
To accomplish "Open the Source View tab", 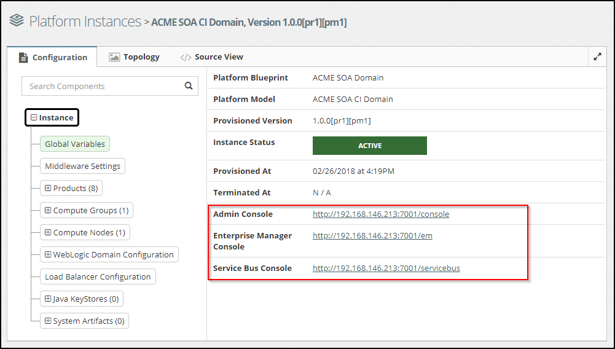I will pyautogui.click(x=219, y=57).
